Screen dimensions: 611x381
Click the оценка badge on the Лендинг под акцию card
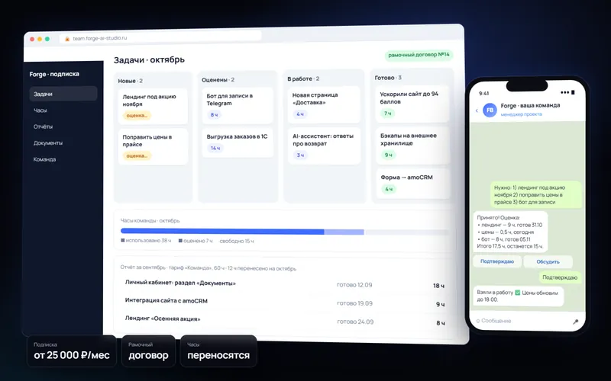pyautogui.click(x=137, y=116)
